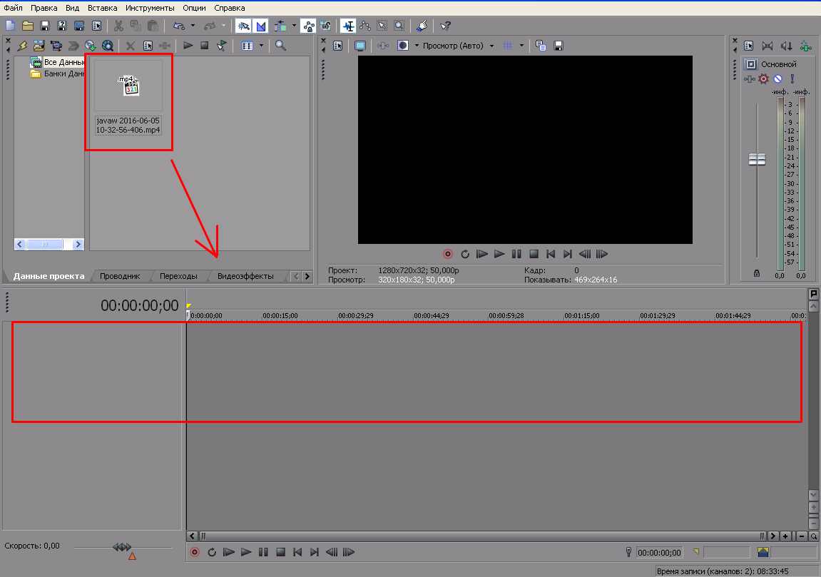The width and height of the screenshot is (821, 577).
Task: Switch to the 'Видеоэффекты' tab
Action: click(x=245, y=276)
